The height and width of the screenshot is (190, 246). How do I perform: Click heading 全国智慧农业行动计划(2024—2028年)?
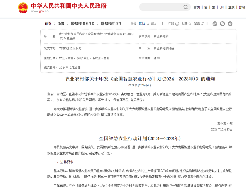[x=140, y=138]
